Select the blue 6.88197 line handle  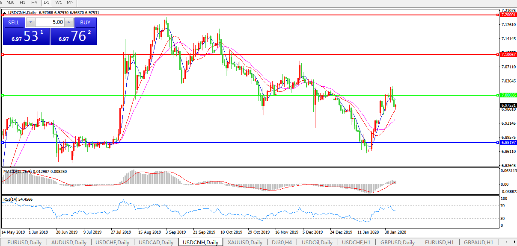(x=3, y=143)
